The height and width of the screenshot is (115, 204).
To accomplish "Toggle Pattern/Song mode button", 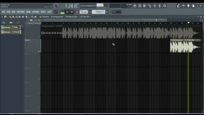I will [62, 12].
